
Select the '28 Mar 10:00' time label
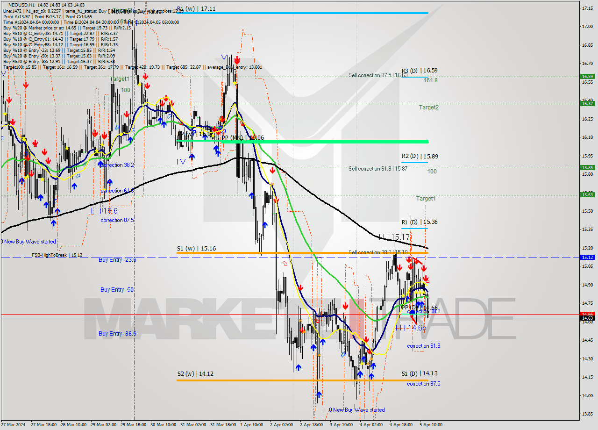pyautogui.click(x=74, y=425)
